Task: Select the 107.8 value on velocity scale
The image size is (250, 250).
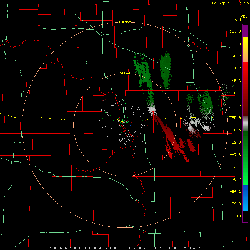Action: 235,31
